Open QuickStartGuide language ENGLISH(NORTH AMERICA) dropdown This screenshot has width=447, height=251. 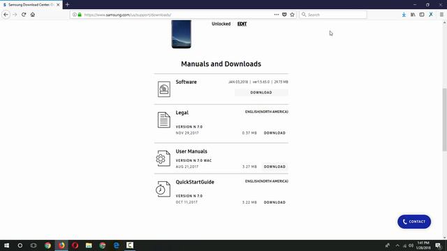[267, 181]
